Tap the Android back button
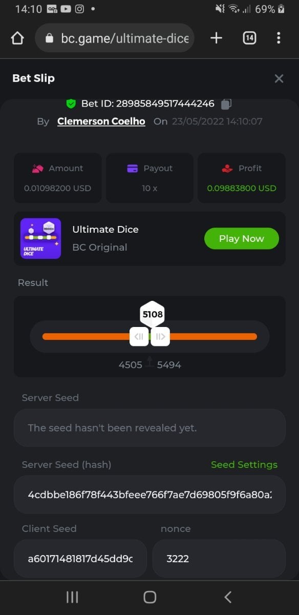 tap(228, 597)
